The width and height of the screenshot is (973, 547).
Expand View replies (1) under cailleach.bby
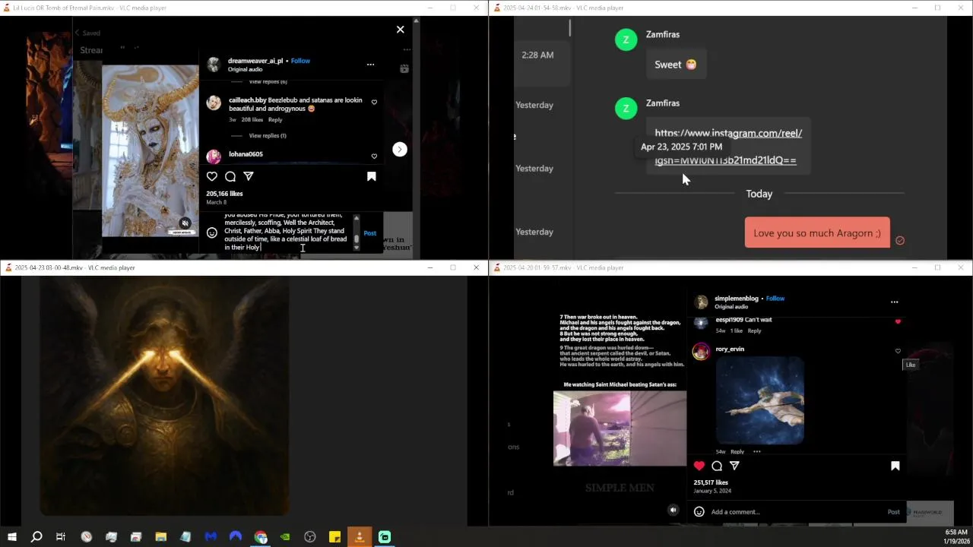[268, 136]
